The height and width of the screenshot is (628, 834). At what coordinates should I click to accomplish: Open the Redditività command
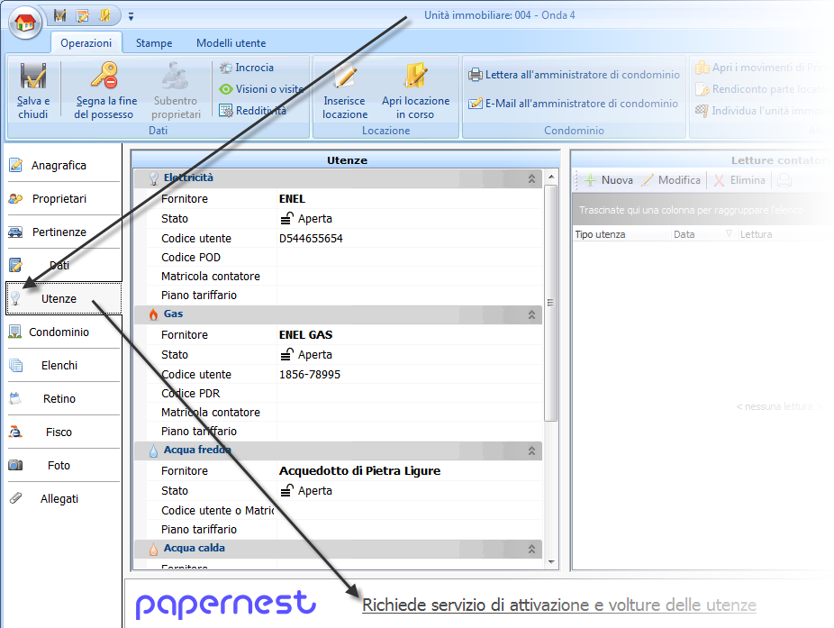pos(253,111)
